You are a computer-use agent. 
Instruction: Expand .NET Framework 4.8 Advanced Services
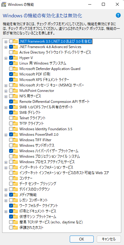click(x=6, y=47)
